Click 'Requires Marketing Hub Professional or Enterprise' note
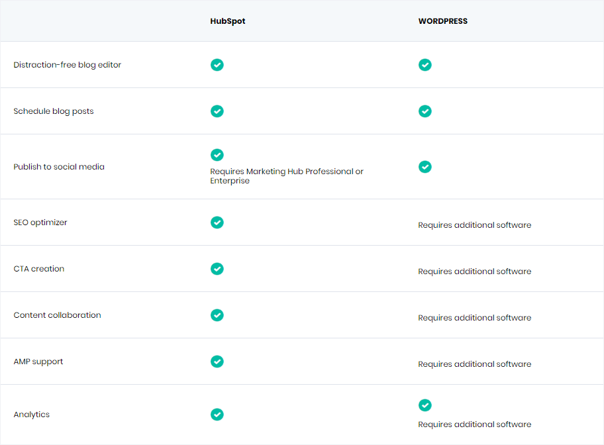The height and width of the screenshot is (445, 604). pyautogui.click(x=287, y=176)
